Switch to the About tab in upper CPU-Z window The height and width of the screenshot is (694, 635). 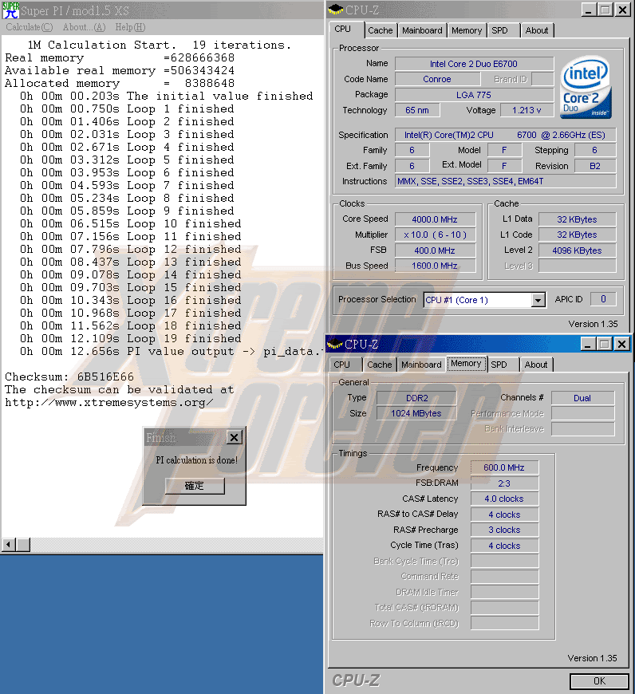(537, 30)
